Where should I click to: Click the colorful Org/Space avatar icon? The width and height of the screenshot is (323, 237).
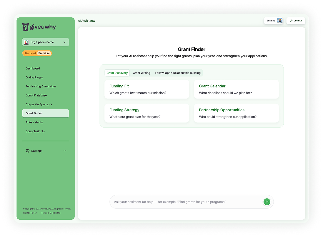click(26, 42)
